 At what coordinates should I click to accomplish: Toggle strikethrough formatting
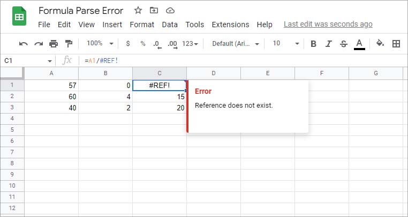[x=344, y=44]
